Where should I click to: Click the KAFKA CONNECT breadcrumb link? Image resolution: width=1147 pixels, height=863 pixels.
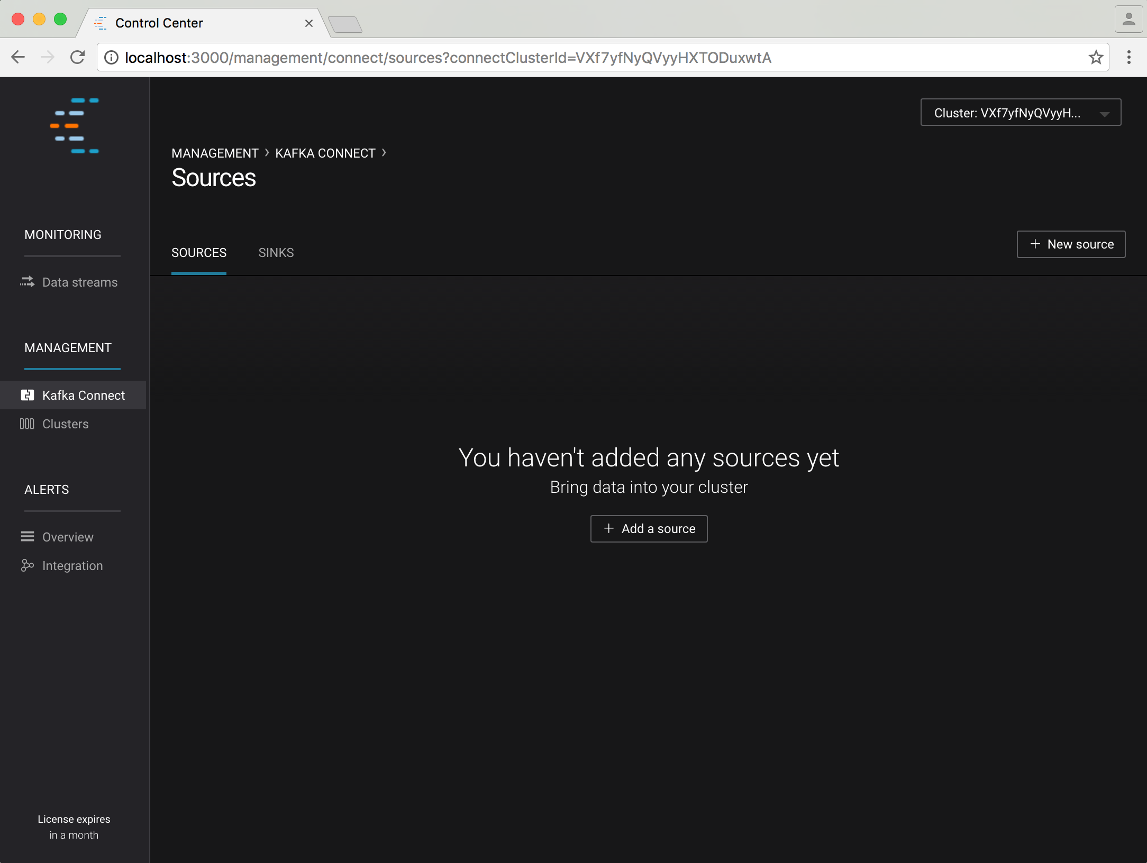(325, 153)
